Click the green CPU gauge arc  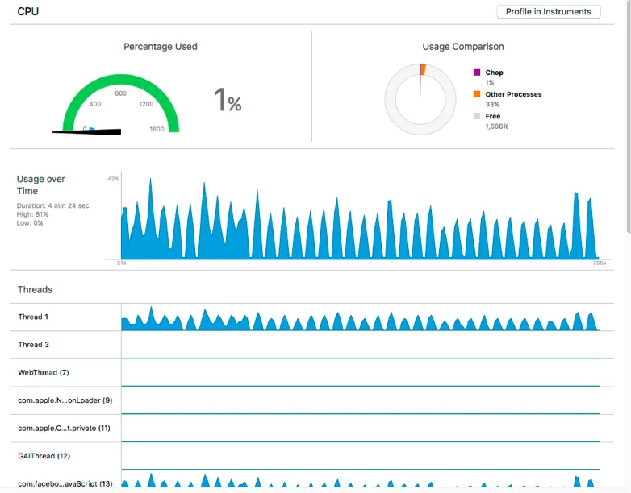[121, 79]
